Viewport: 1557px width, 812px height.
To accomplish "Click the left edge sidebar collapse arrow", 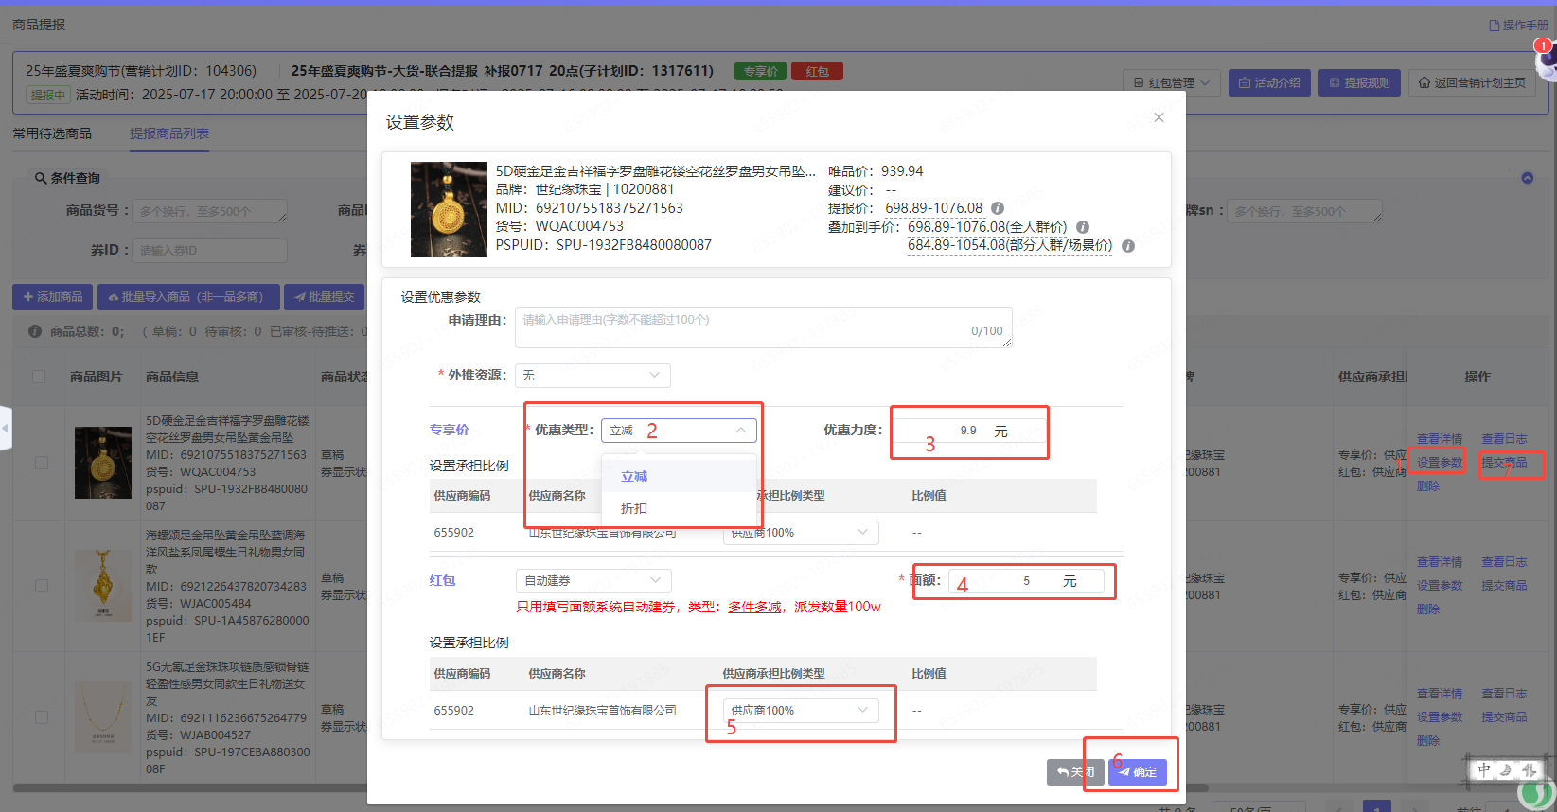I will tap(5, 428).
